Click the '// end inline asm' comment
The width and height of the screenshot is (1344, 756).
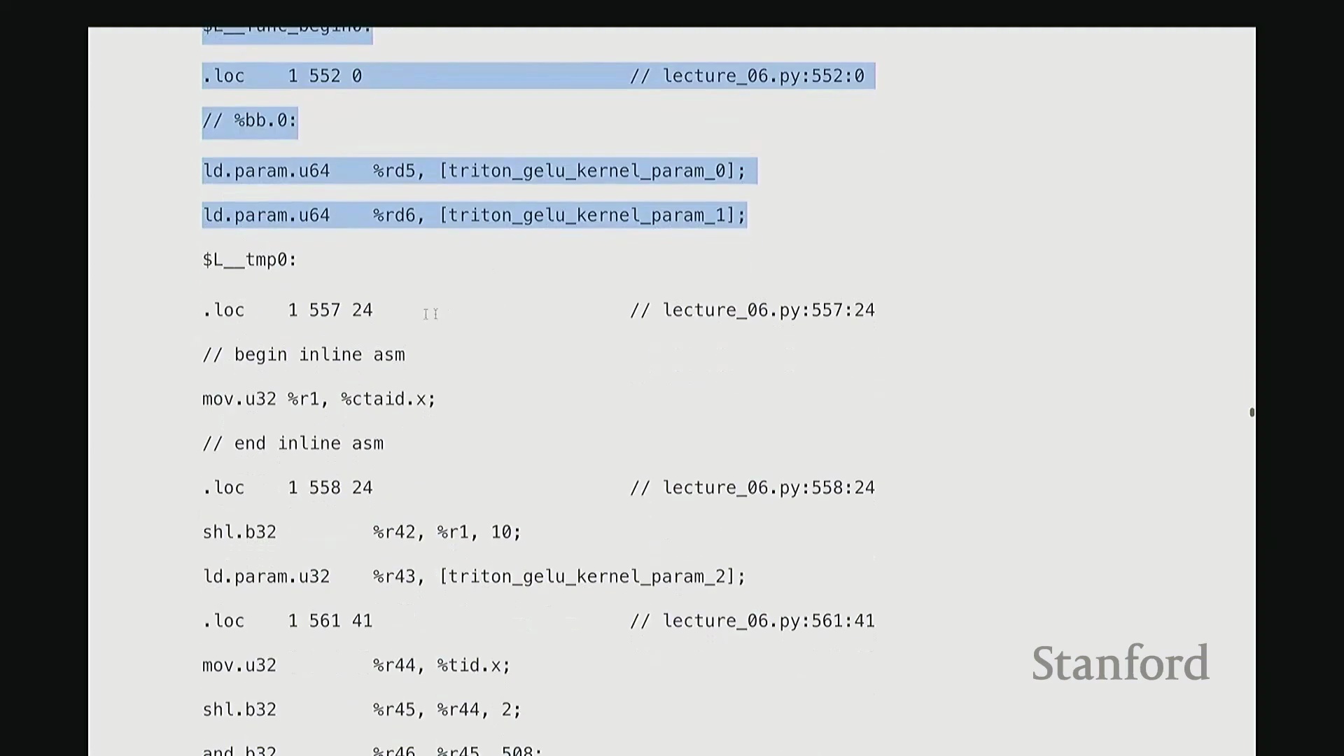293,444
